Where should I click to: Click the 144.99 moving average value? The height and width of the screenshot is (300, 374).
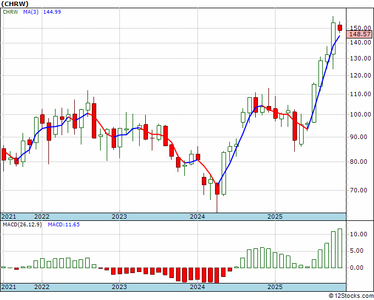tap(52, 12)
